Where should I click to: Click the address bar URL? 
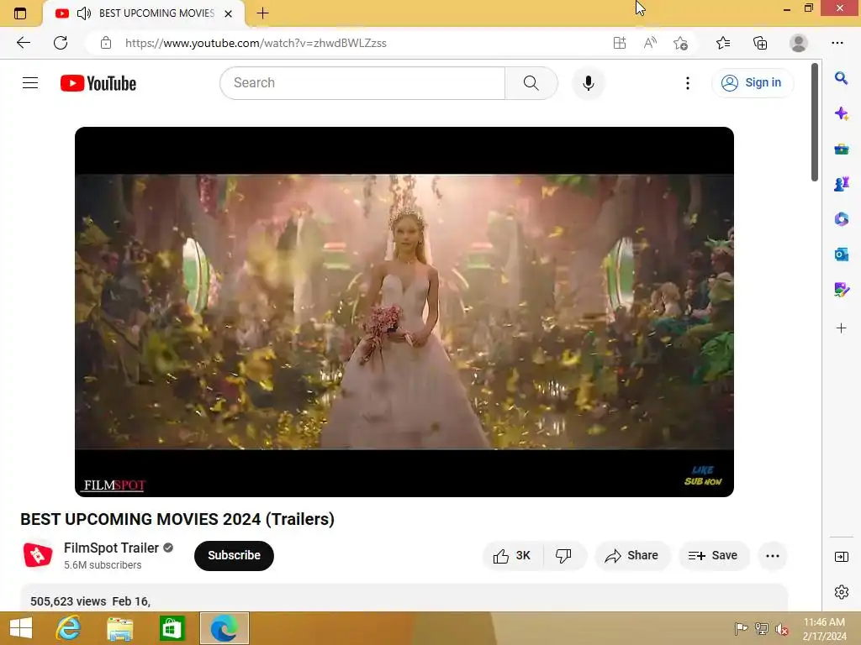pyautogui.click(x=256, y=43)
